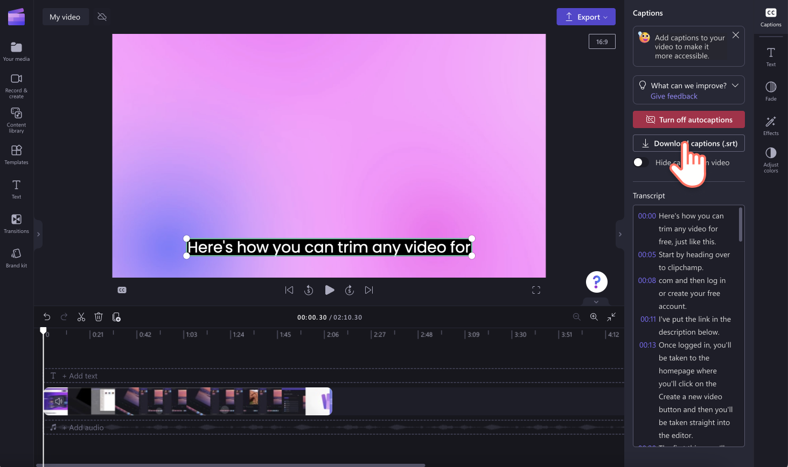Image resolution: width=788 pixels, height=467 pixels.
Task: Open Record & create panel
Action: click(x=16, y=86)
